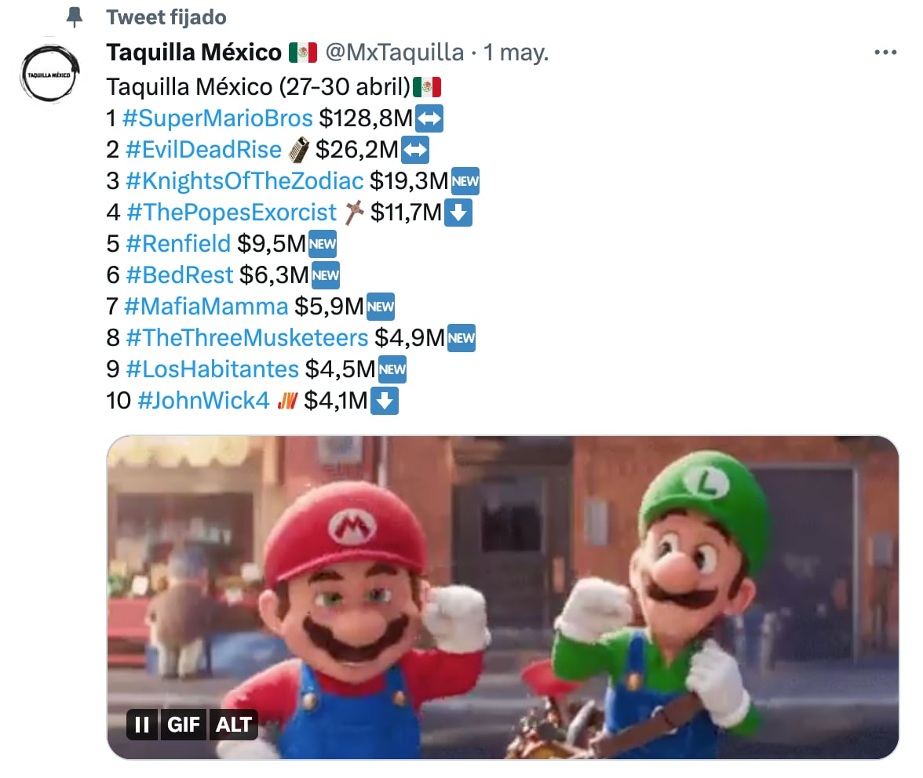This screenshot has height=778, width=923.
Task: Open the Taquilla México display name
Action: pyautogui.click(x=193, y=53)
